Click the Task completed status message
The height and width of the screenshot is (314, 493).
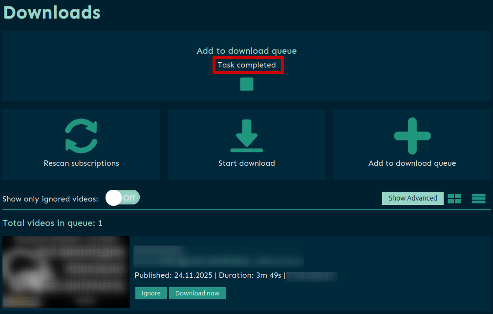tap(247, 65)
